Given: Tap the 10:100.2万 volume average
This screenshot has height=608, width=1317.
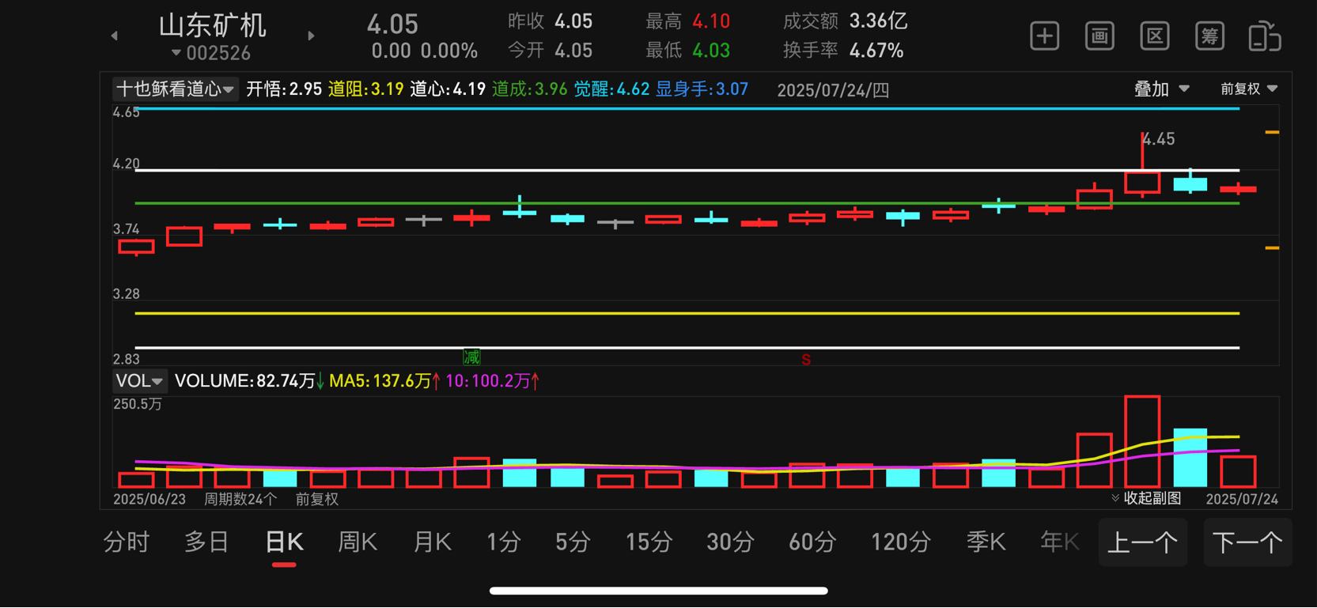Looking at the screenshot, I should point(487,381).
